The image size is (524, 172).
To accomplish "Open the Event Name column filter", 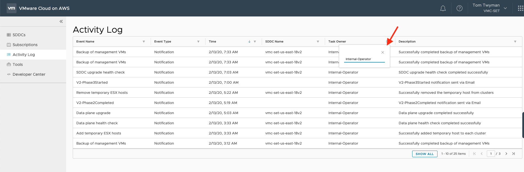I will 144,42.
